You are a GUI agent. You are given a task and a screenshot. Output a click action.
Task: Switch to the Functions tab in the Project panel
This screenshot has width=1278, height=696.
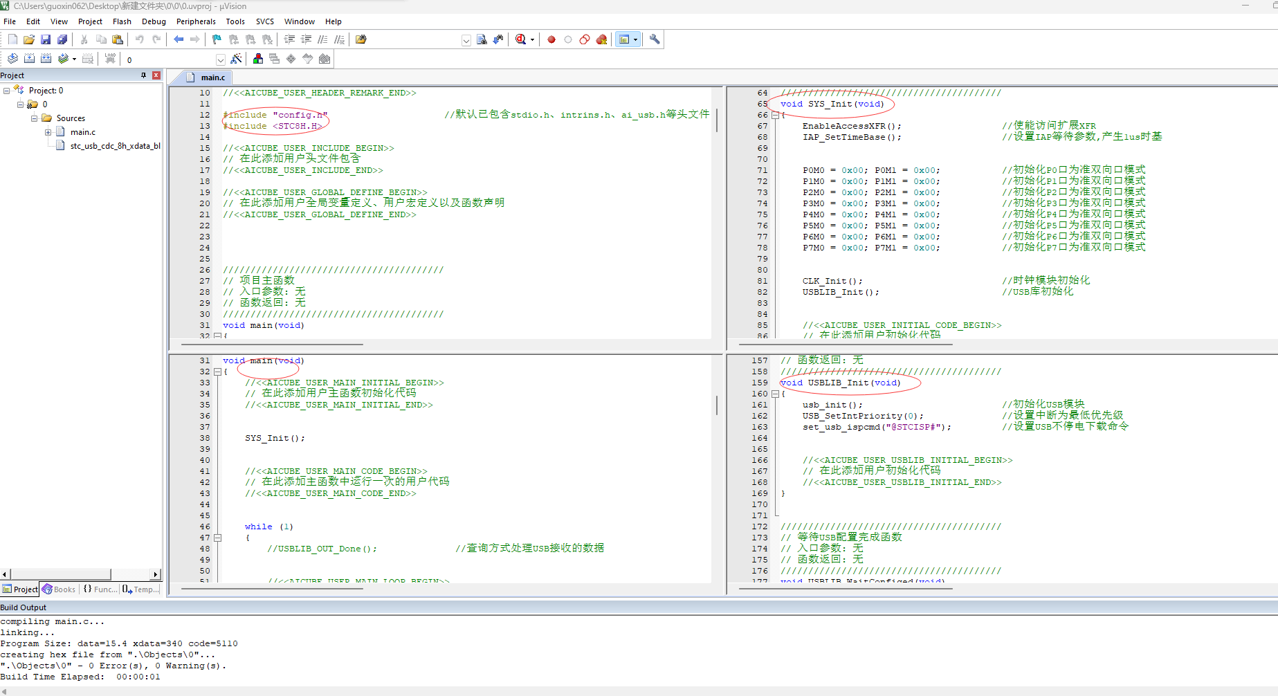100,589
